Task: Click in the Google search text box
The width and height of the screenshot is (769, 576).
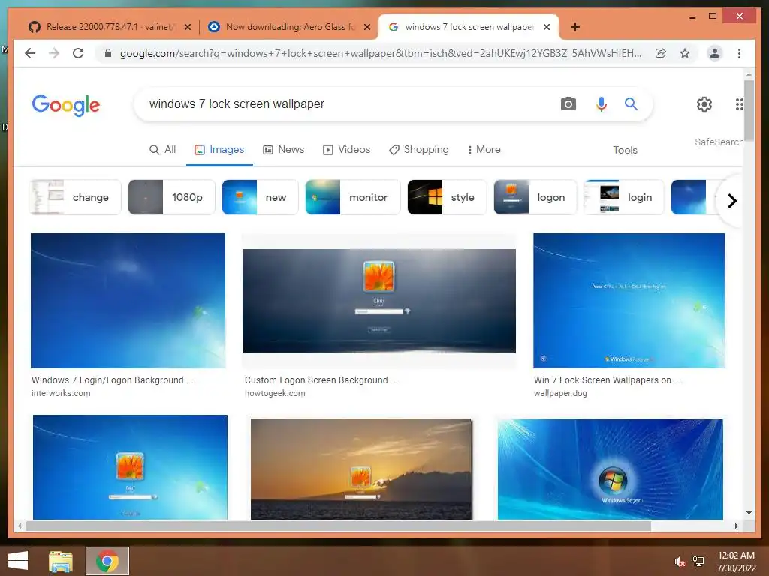Action: click(x=343, y=103)
